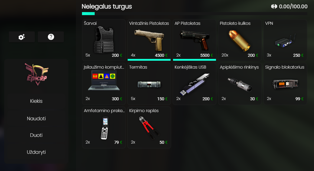Select the Šarvai body armor item
The width and height of the screenshot is (314, 171).
(104, 40)
